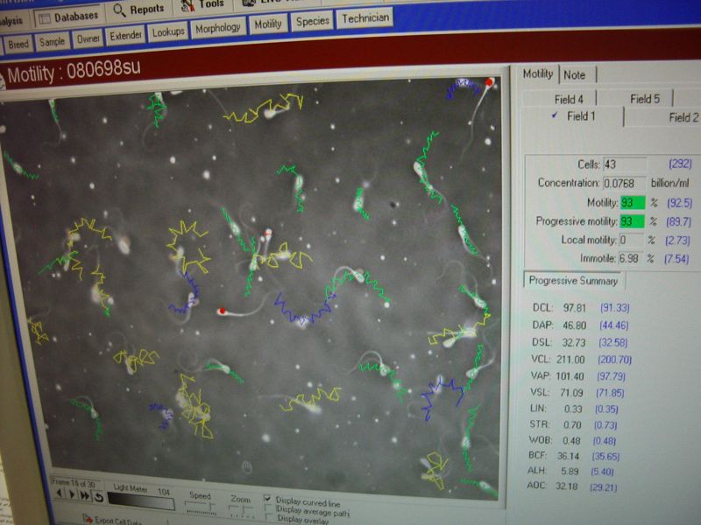Click the bracketed cell total [292]

[x=681, y=164]
